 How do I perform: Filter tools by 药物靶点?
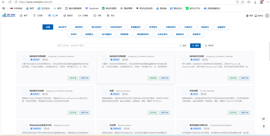pos(89,34)
